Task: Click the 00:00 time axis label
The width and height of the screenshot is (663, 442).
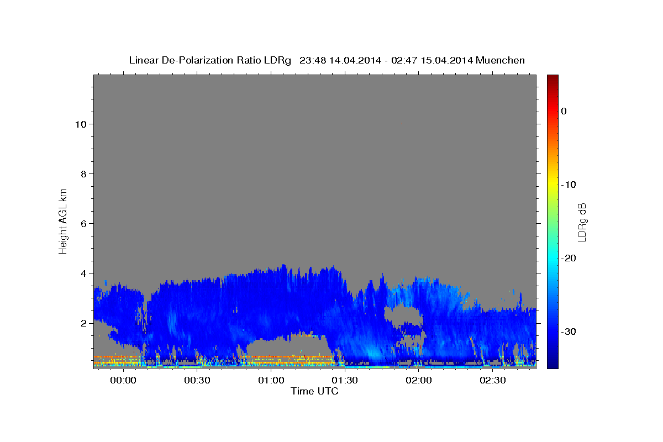Action: click(x=123, y=381)
